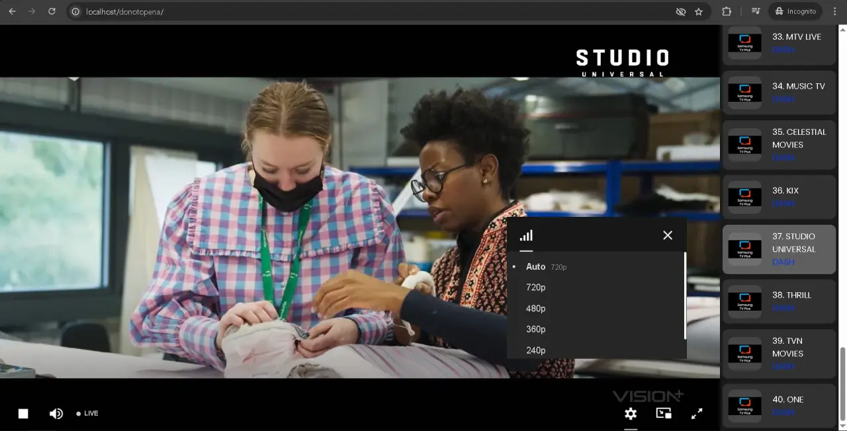The height and width of the screenshot is (431, 847).
Task: Select the quality bars tab icon
Action: tap(526, 235)
